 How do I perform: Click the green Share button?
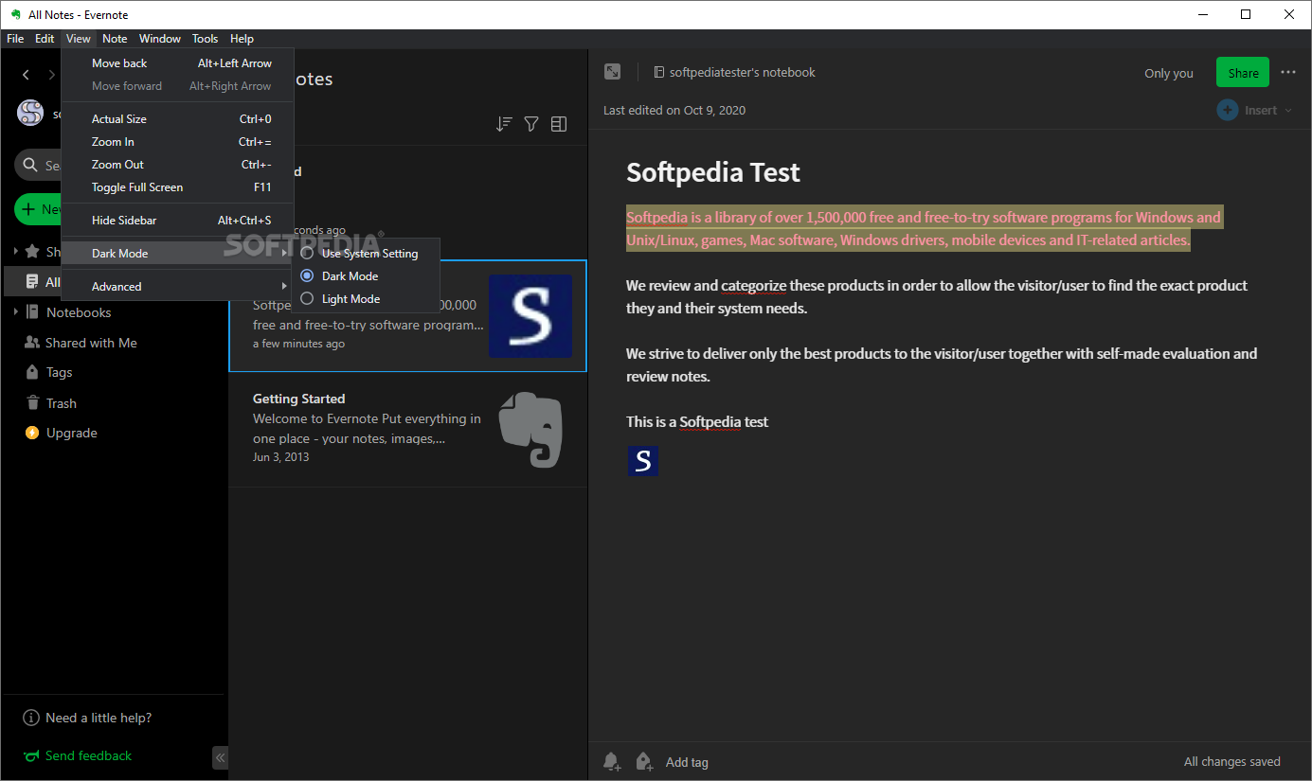click(x=1243, y=73)
